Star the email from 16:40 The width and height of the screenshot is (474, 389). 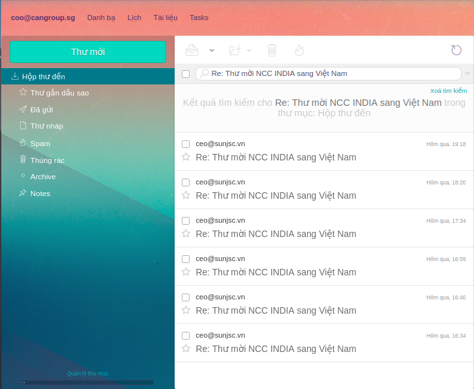[x=186, y=310]
